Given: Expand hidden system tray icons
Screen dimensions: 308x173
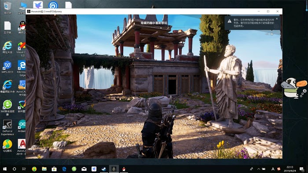Looking at the screenshot, I should pyautogui.click(x=259, y=169).
